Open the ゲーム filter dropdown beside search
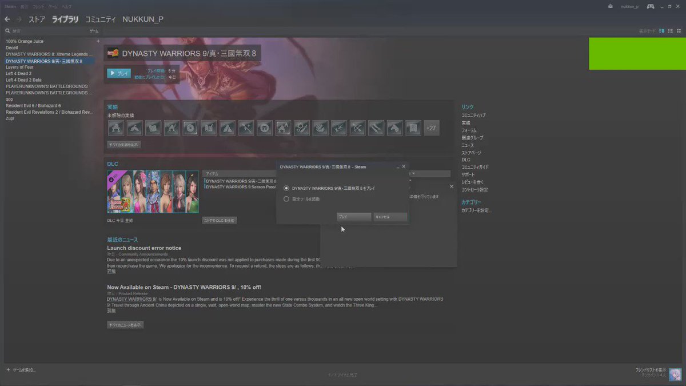Viewport: 686px width, 386px height. [x=94, y=31]
